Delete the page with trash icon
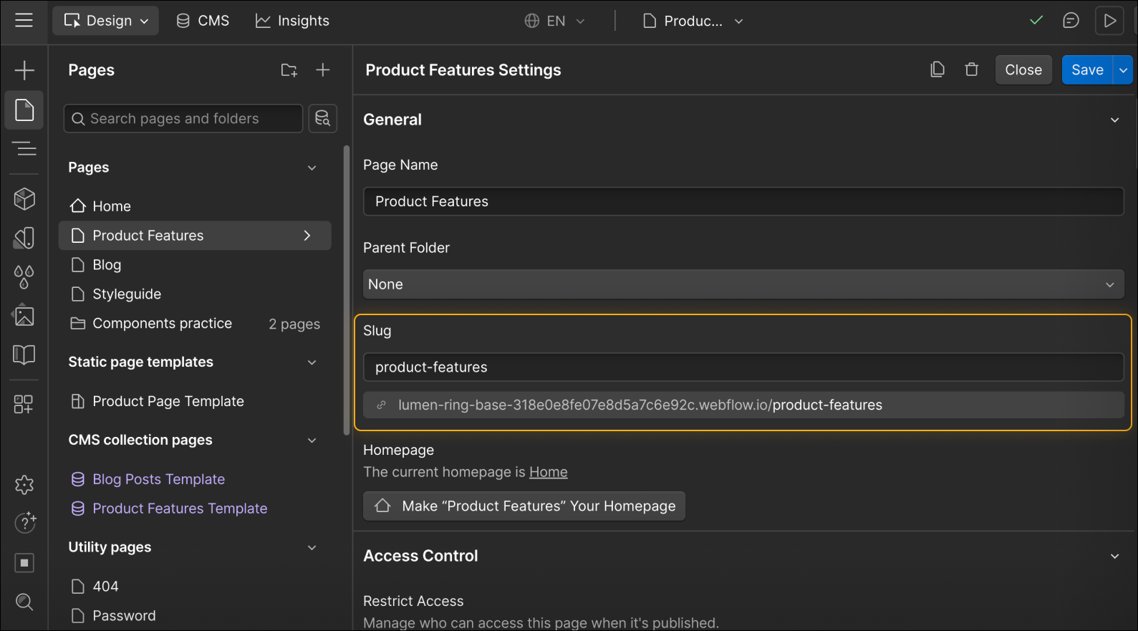Screen dimensions: 1138x631 (972, 69)
